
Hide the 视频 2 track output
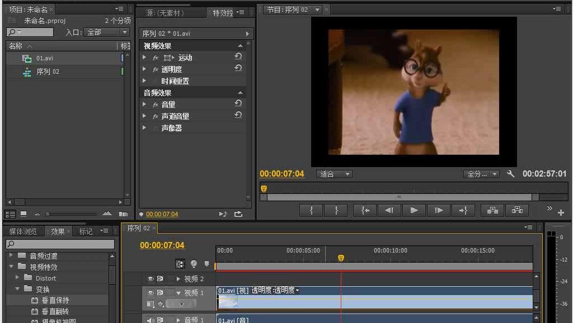(150, 279)
